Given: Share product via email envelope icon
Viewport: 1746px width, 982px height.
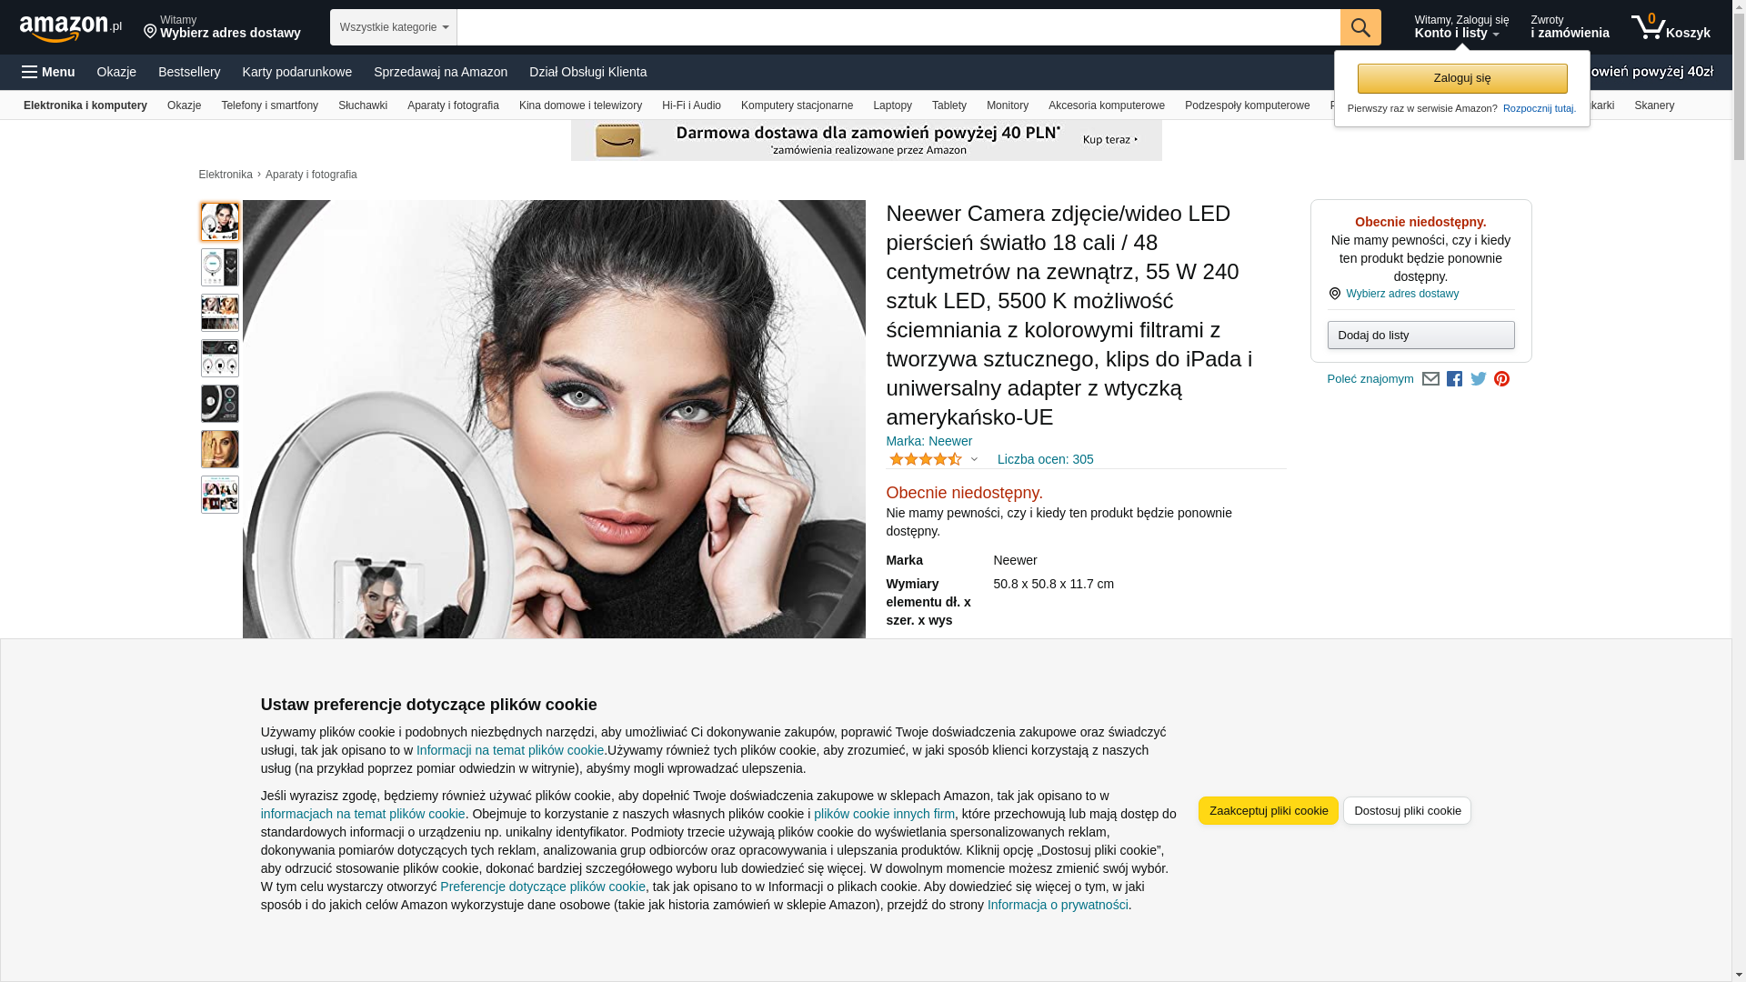Looking at the screenshot, I should pos(1430,379).
